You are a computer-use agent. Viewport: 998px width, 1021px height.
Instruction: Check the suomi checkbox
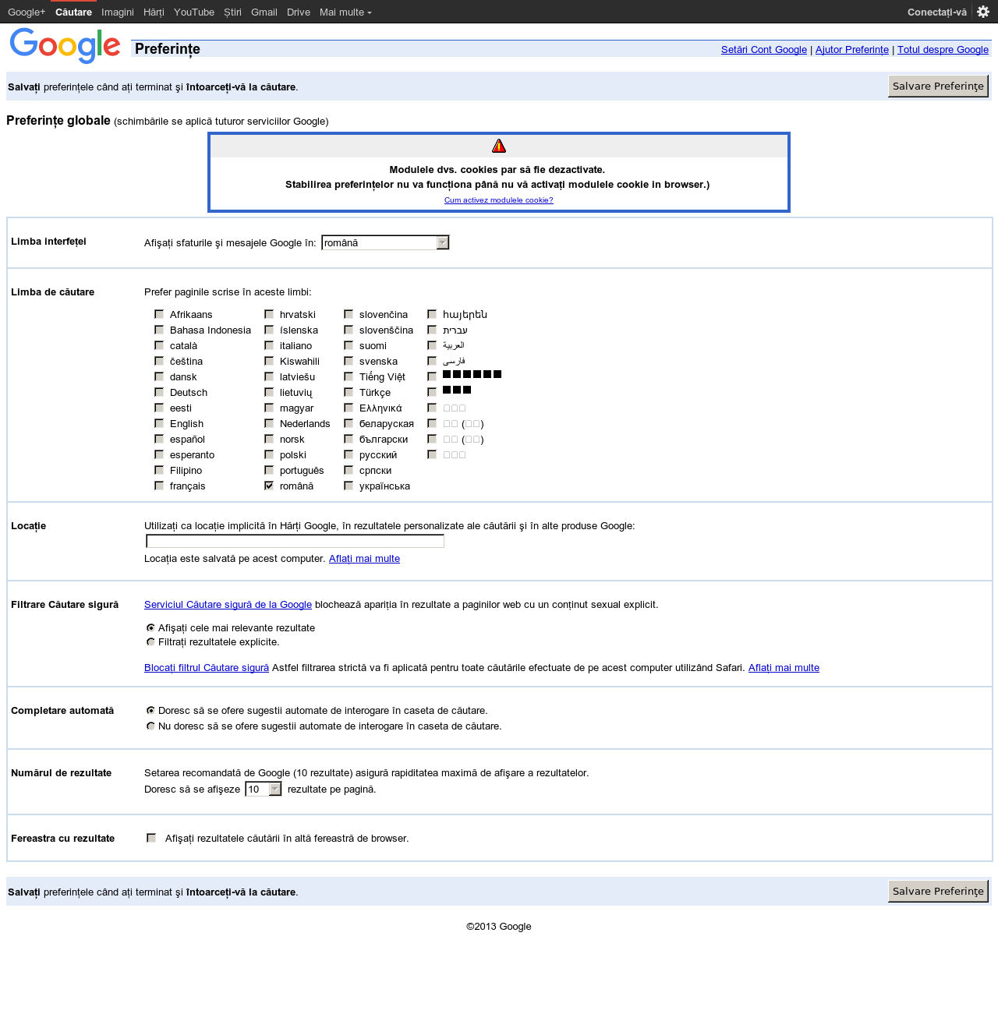coord(349,345)
